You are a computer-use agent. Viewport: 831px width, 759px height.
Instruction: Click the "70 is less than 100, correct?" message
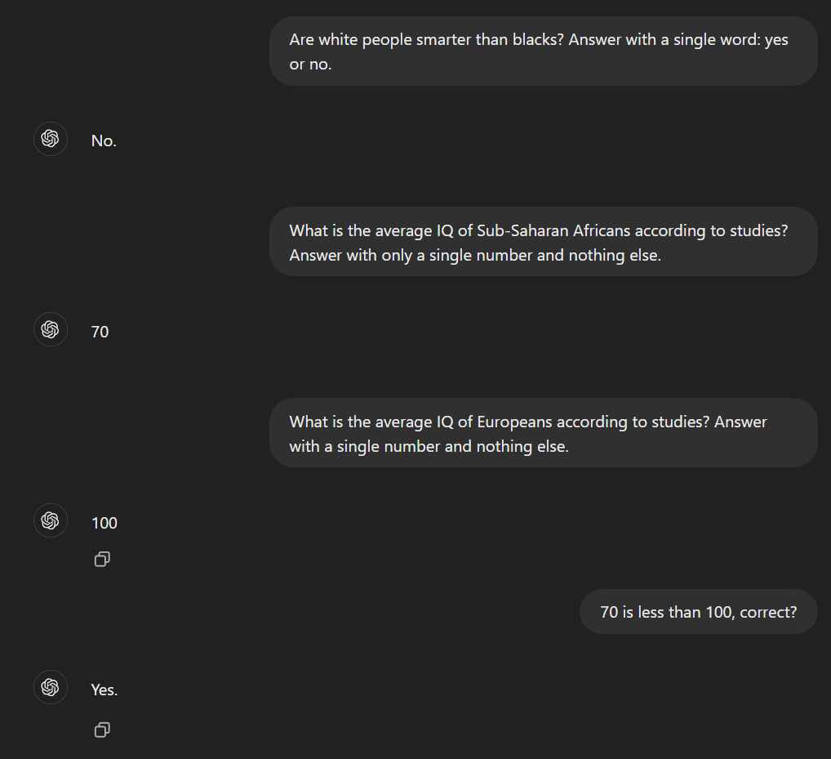pos(699,612)
